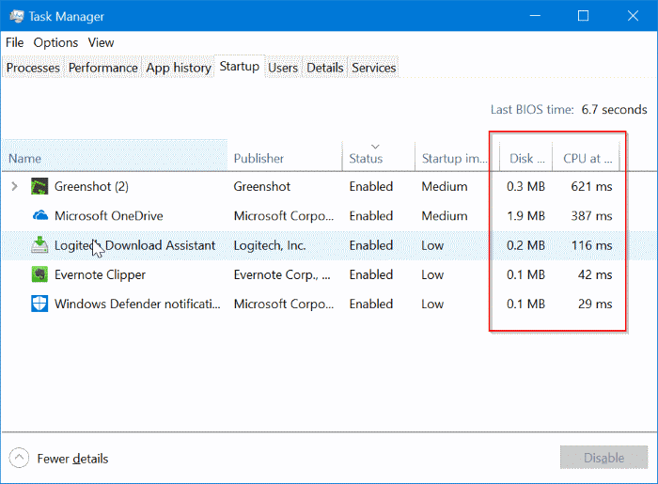The height and width of the screenshot is (484, 658).
Task: Switch to the Processes tab
Action: [33, 68]
